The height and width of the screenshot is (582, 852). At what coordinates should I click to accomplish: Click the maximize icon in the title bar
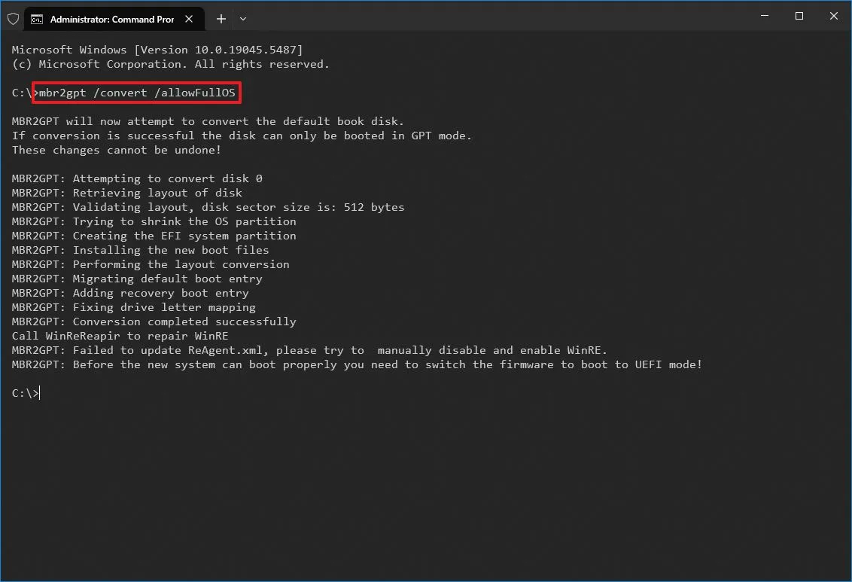[799, 16]
